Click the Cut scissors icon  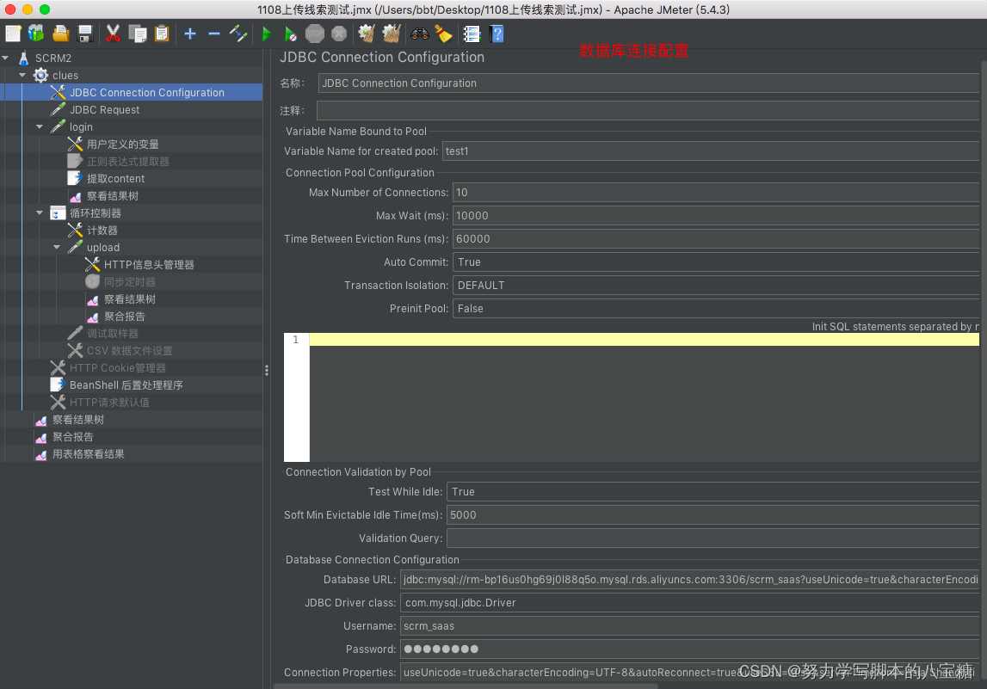114,34
